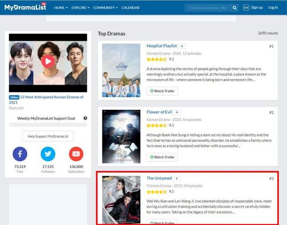The height and width of the screenshot is (225, 287).
Task: Open the YouTube subscribers icon
Action: (76, 154)
